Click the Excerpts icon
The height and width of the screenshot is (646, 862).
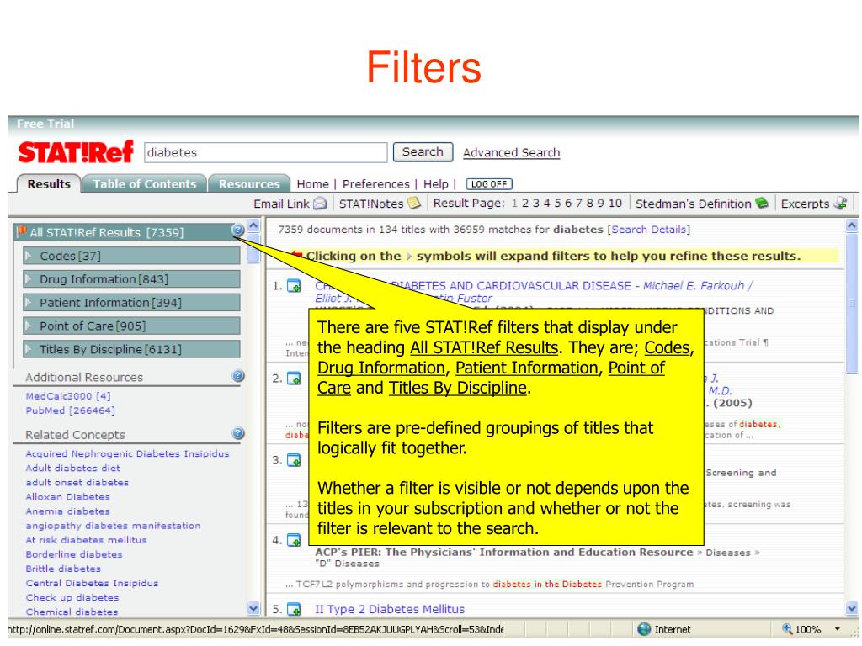click(841, 204)
